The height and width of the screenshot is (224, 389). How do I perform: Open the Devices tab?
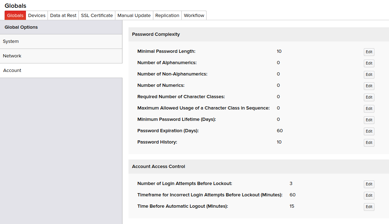37,16
